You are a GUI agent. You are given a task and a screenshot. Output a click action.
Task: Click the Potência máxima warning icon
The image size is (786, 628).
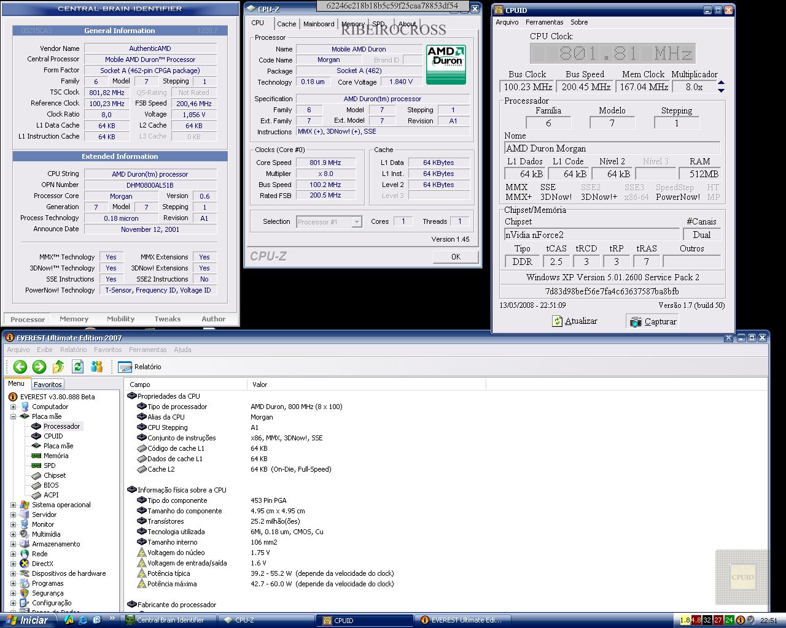142,584
